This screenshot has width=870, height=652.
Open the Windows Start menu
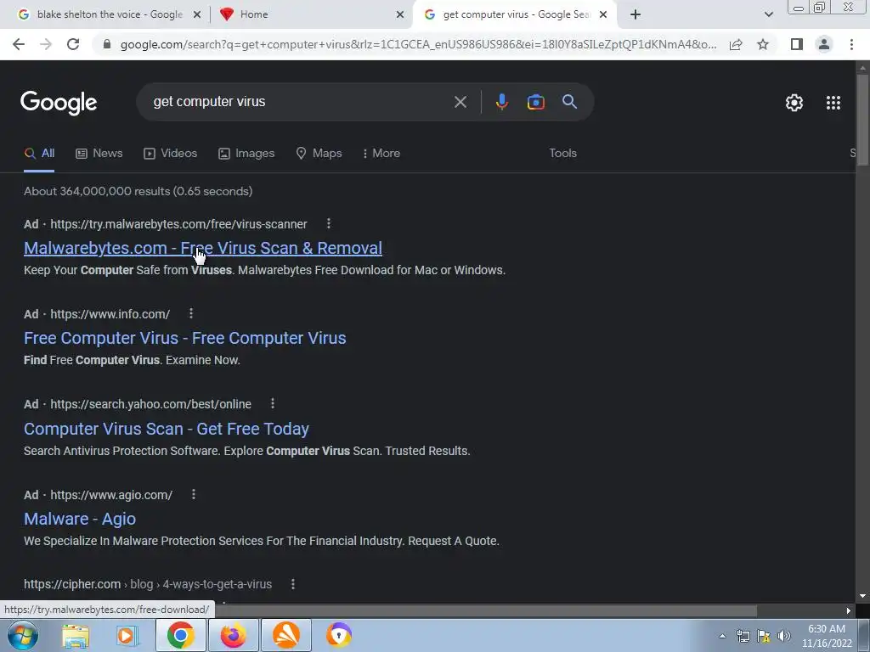[x=23, y=635]
